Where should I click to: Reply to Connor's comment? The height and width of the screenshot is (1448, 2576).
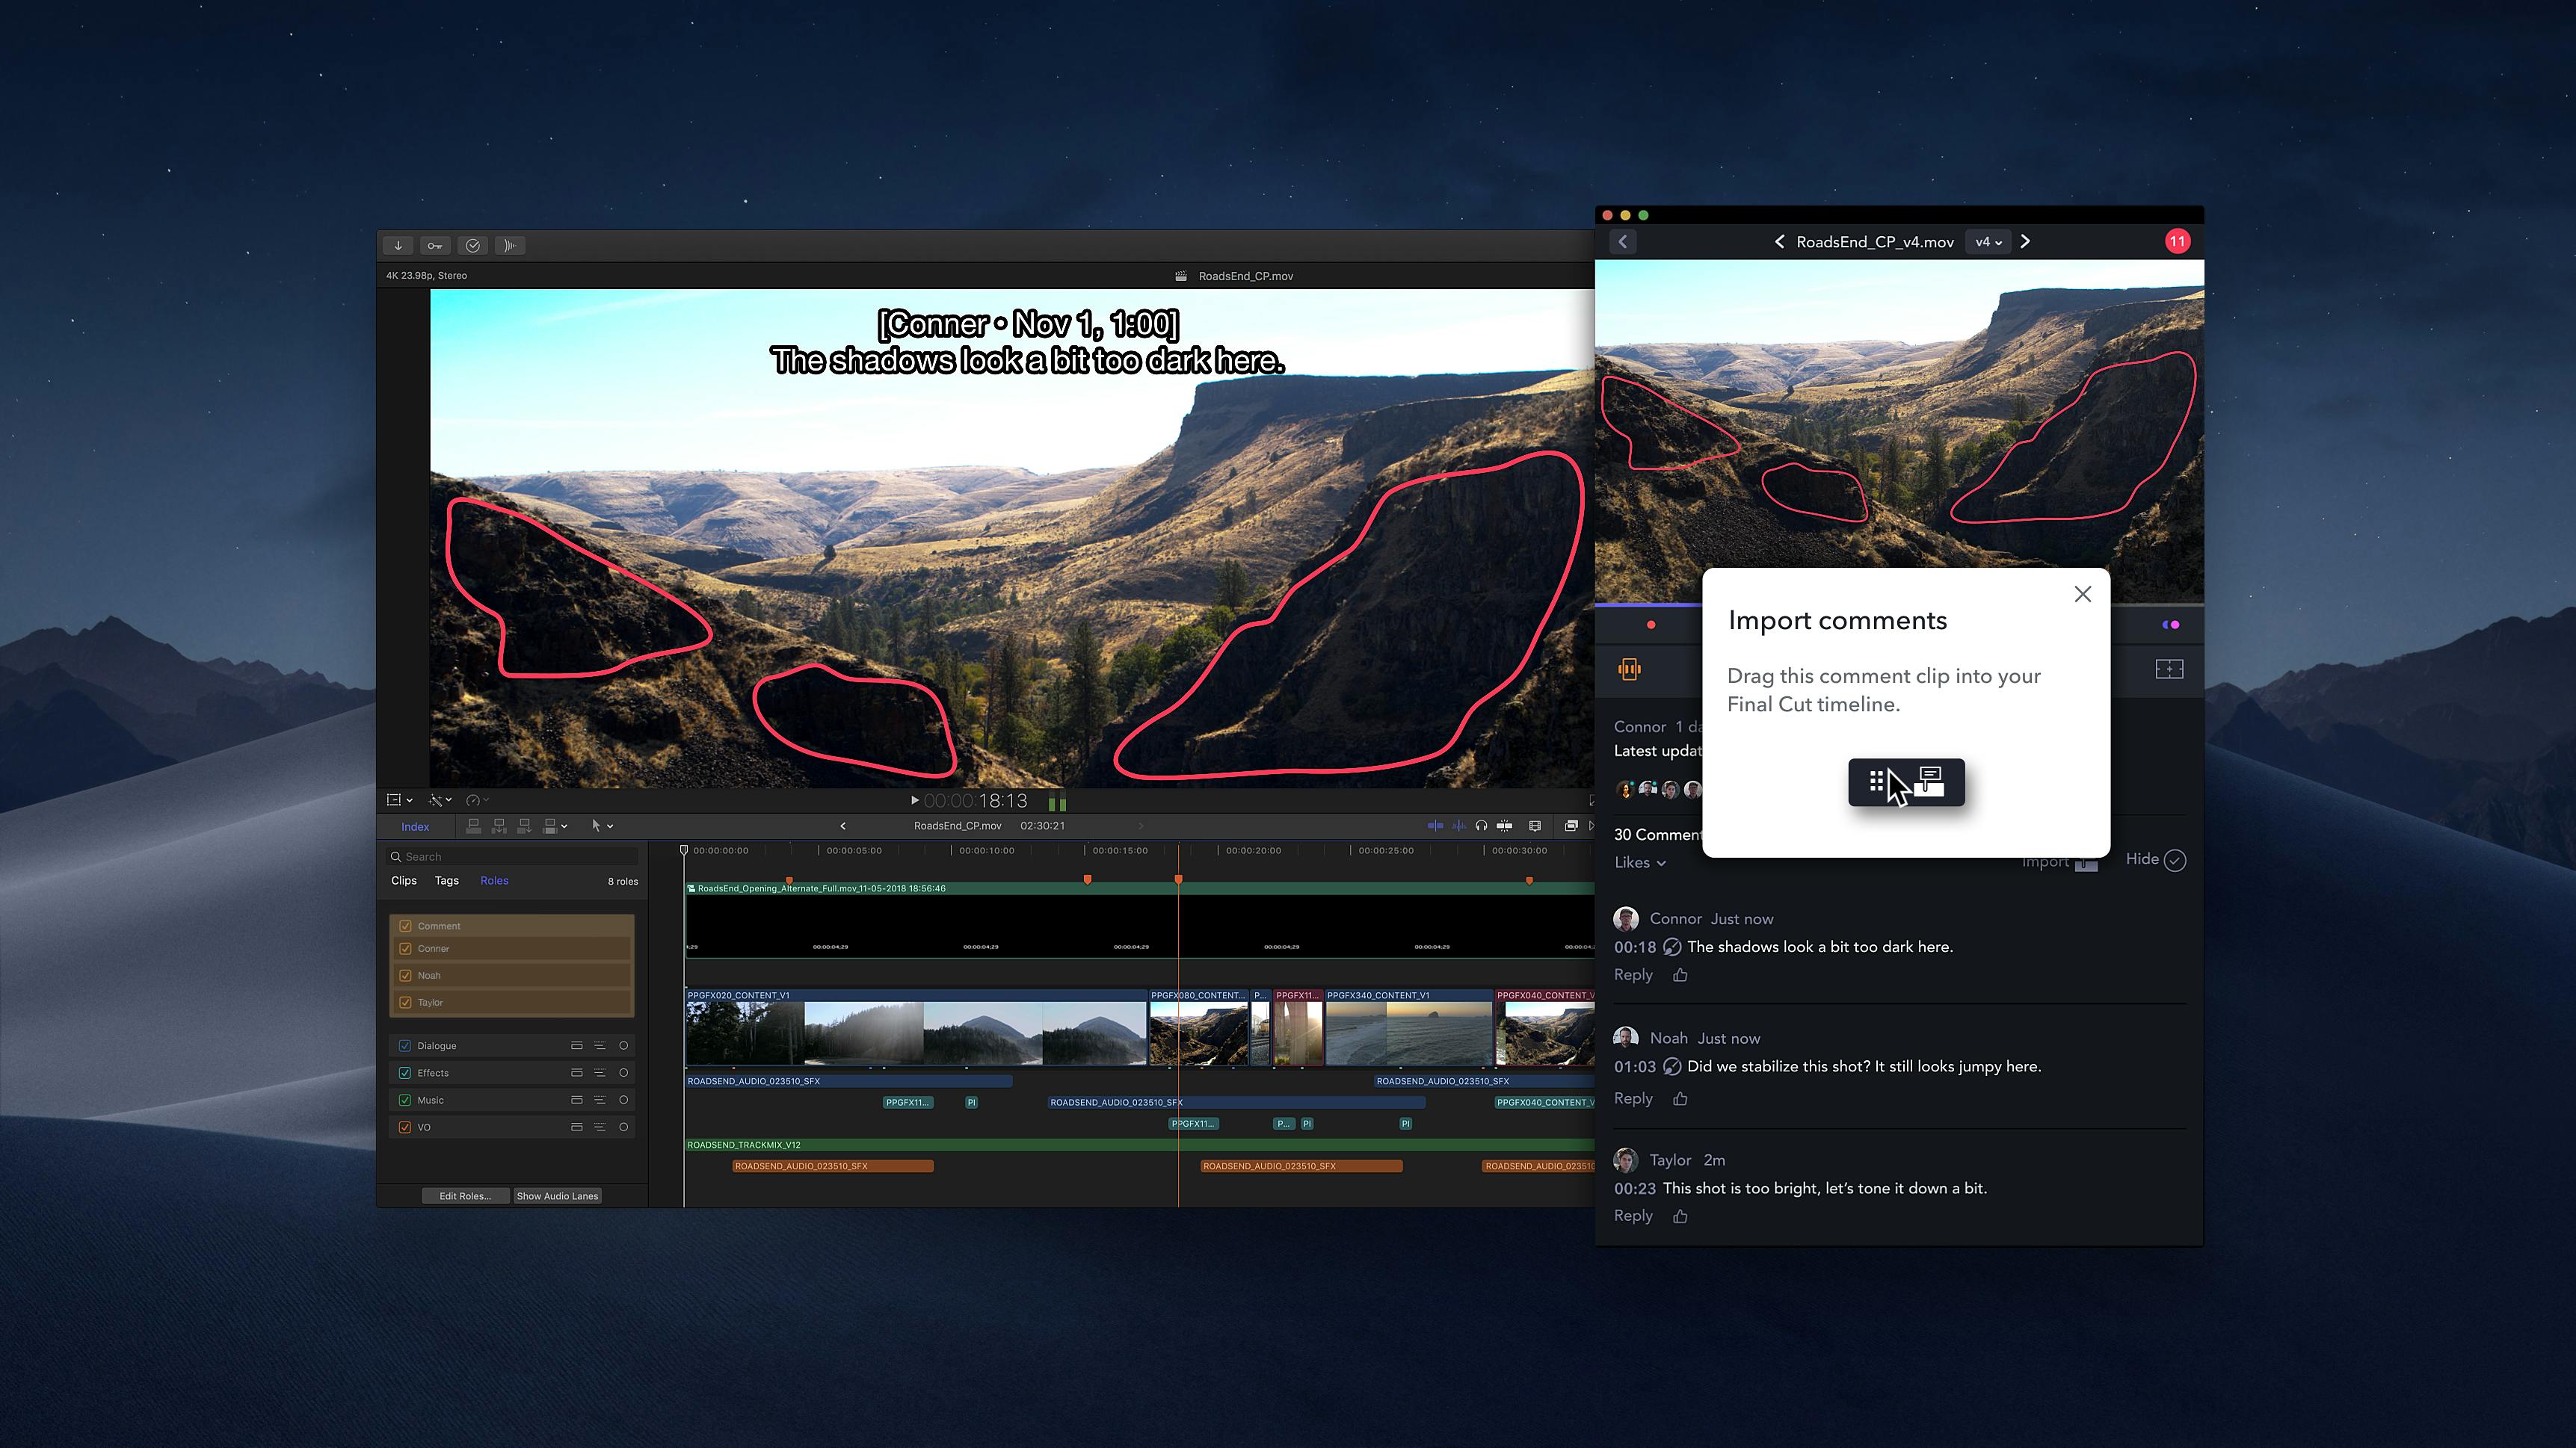(x=1633, y=975)
